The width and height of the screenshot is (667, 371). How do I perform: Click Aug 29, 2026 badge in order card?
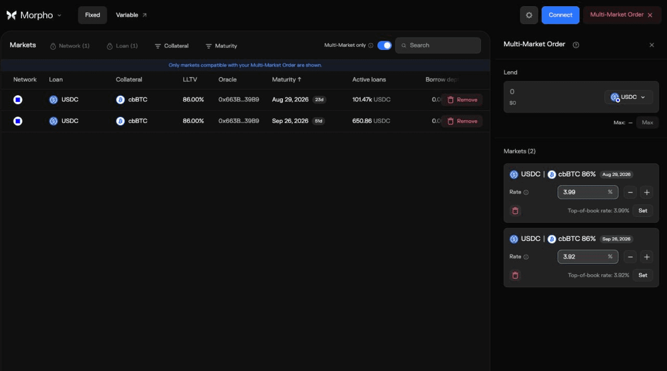point(616,174)
